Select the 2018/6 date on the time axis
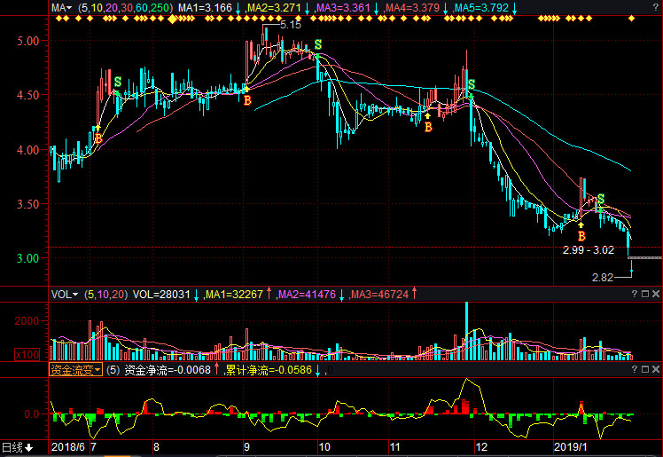The width and height of the screenshot is (663, 457). pyautogui.click(x=66, y=446)
